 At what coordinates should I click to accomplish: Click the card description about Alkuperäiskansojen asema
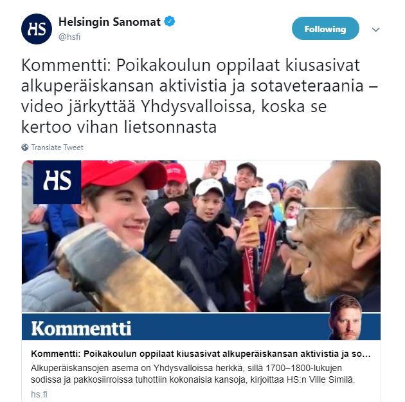[x=193, y=374]
